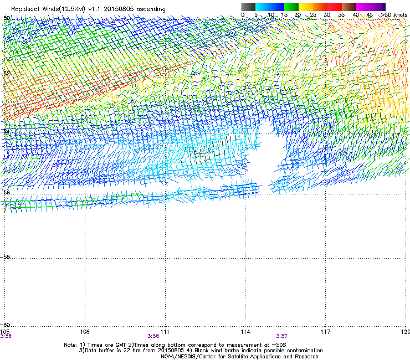
Task: Click the -50 latitude axis label
Action: (x=5, y=18)
